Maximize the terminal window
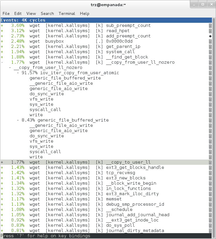 click(202, 5)
